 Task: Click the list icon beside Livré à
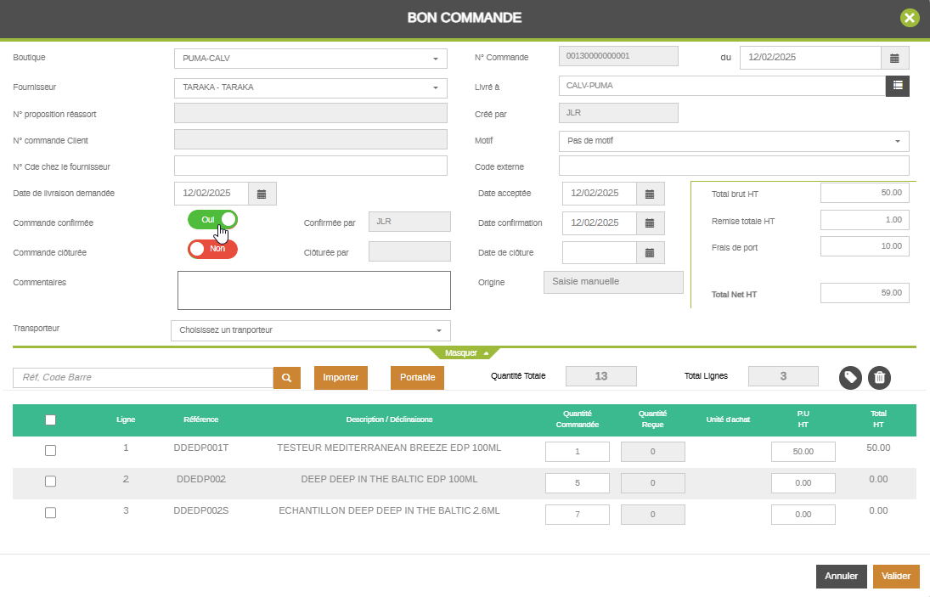pyautogui.click(x=897, y=86)
